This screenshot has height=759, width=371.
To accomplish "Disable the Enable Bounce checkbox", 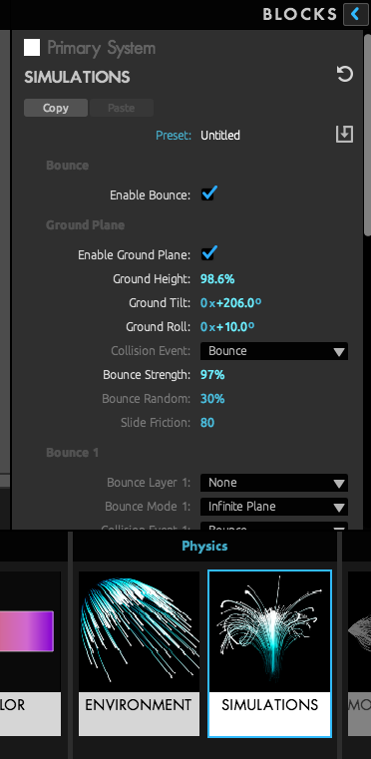I will (x=208, y=194).
